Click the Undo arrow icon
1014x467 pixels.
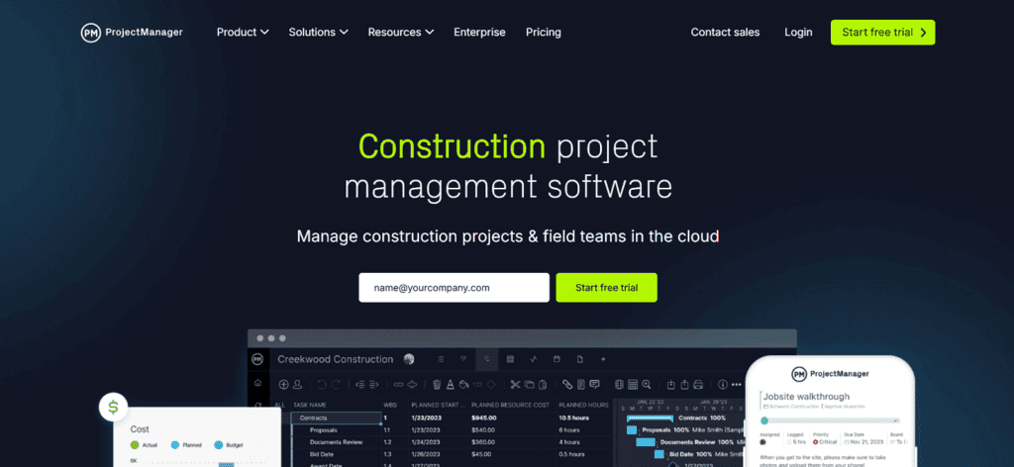(322, 384)
